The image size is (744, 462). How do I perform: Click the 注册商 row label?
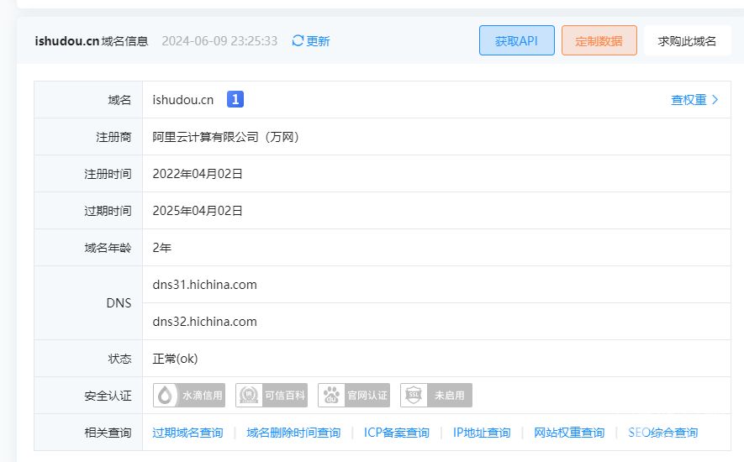click(113, 137)
